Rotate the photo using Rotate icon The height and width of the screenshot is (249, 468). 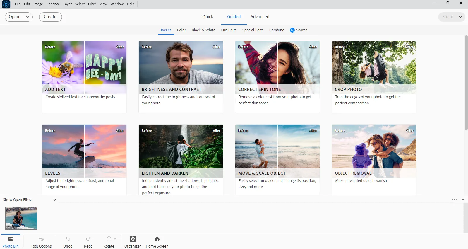(109, 239)
